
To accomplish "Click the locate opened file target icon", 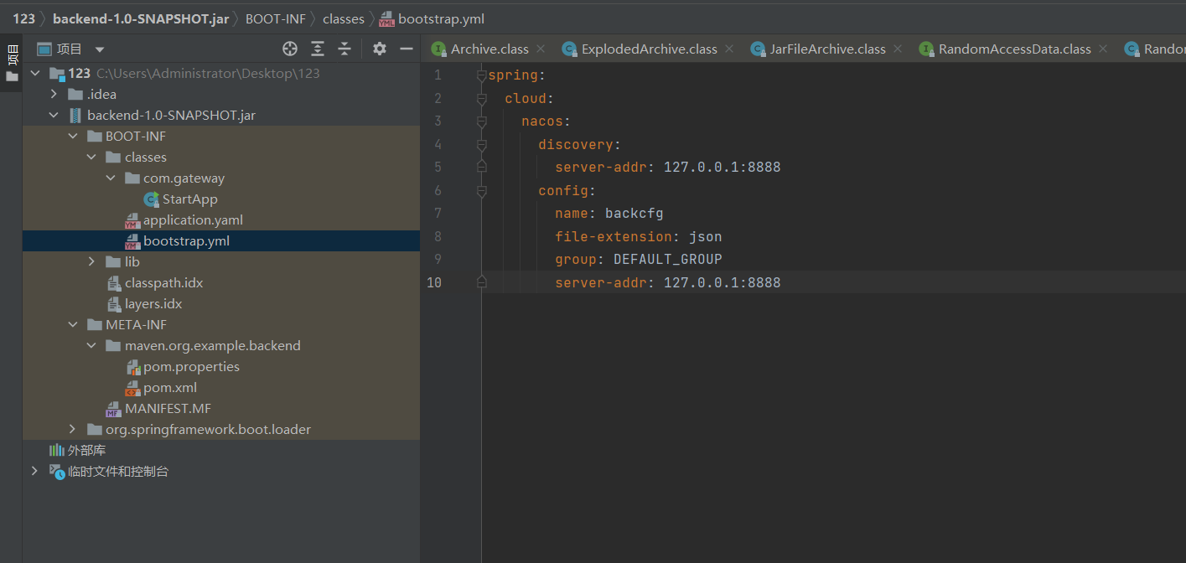I will [290, 49].
